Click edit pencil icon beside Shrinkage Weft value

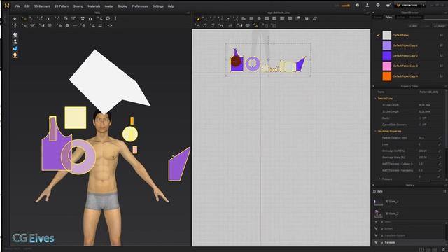pyautogui.click(x=440, y=151)
